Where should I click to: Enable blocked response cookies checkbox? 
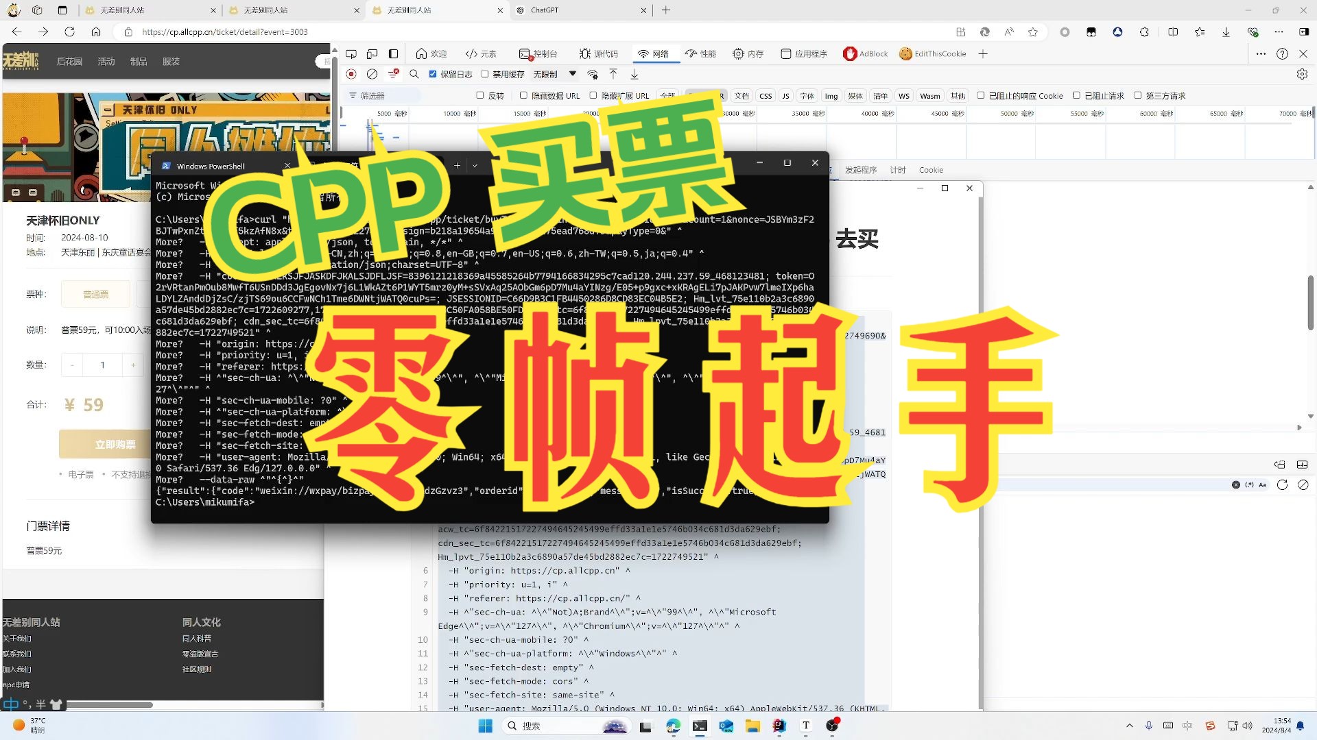[x=981, y=95]
